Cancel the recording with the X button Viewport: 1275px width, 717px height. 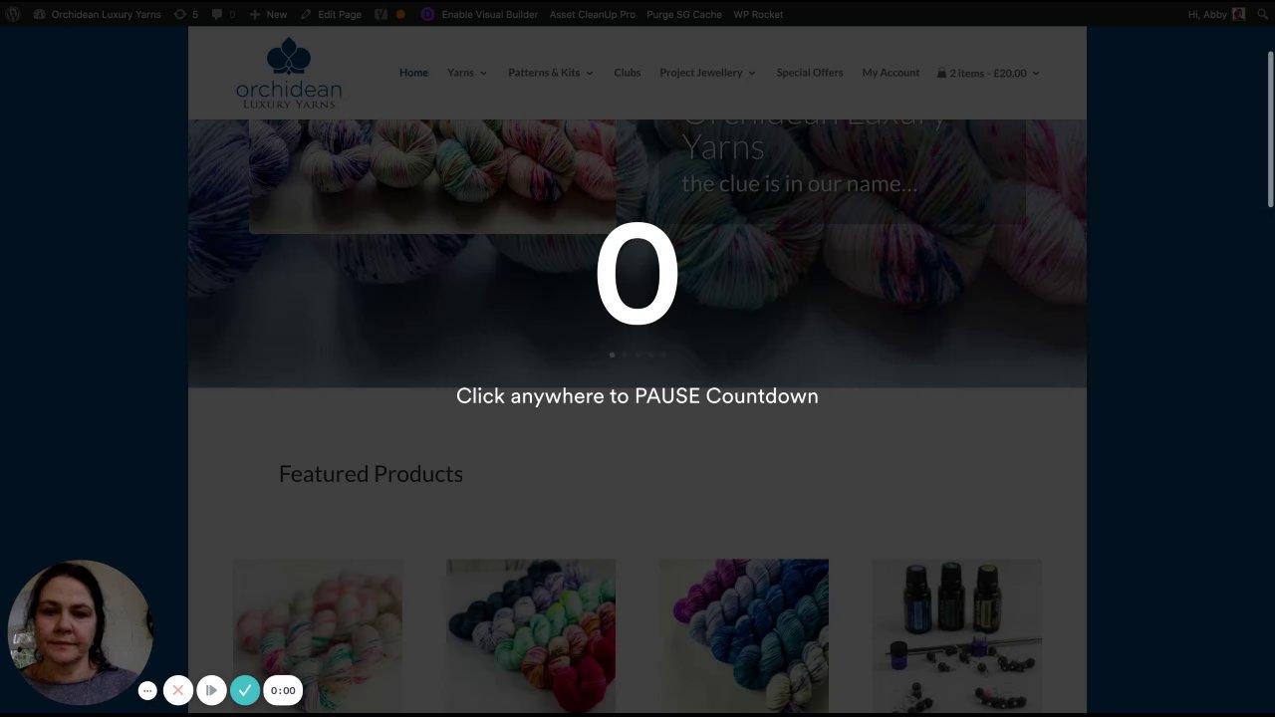tap(178, 690)
